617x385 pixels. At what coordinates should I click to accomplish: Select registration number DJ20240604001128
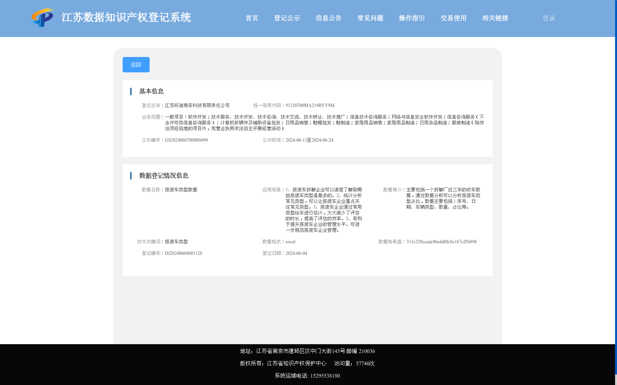coord(184,253)
